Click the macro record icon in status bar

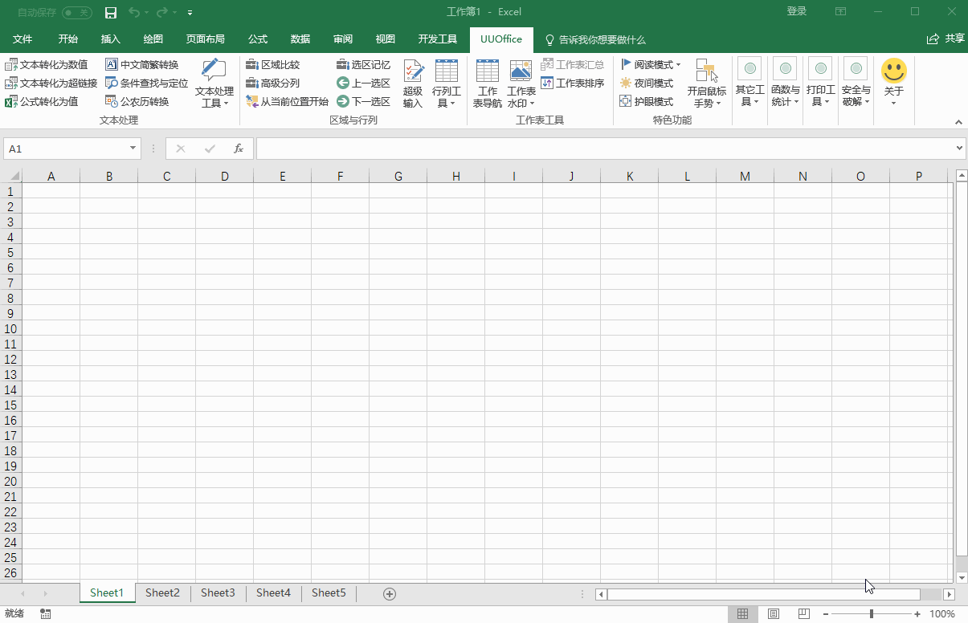tap(46, 614)
